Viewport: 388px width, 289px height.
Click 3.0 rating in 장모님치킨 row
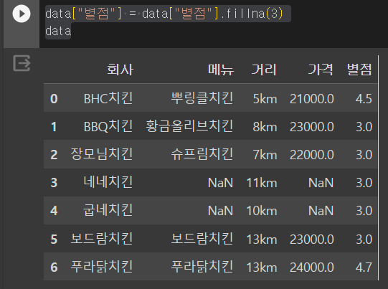click(x=364, y=155)
